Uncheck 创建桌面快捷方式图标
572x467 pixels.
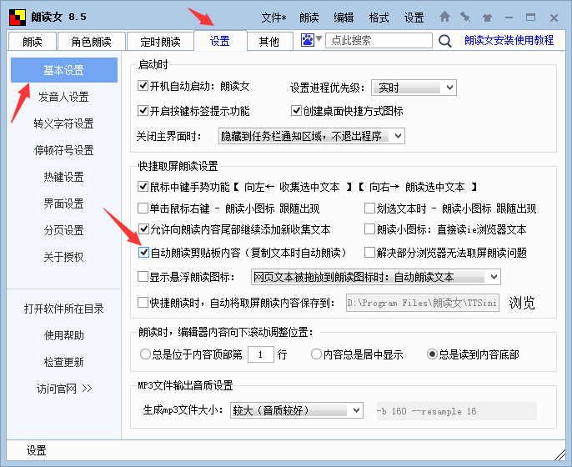pyautogui.click(x=296, y=111)
